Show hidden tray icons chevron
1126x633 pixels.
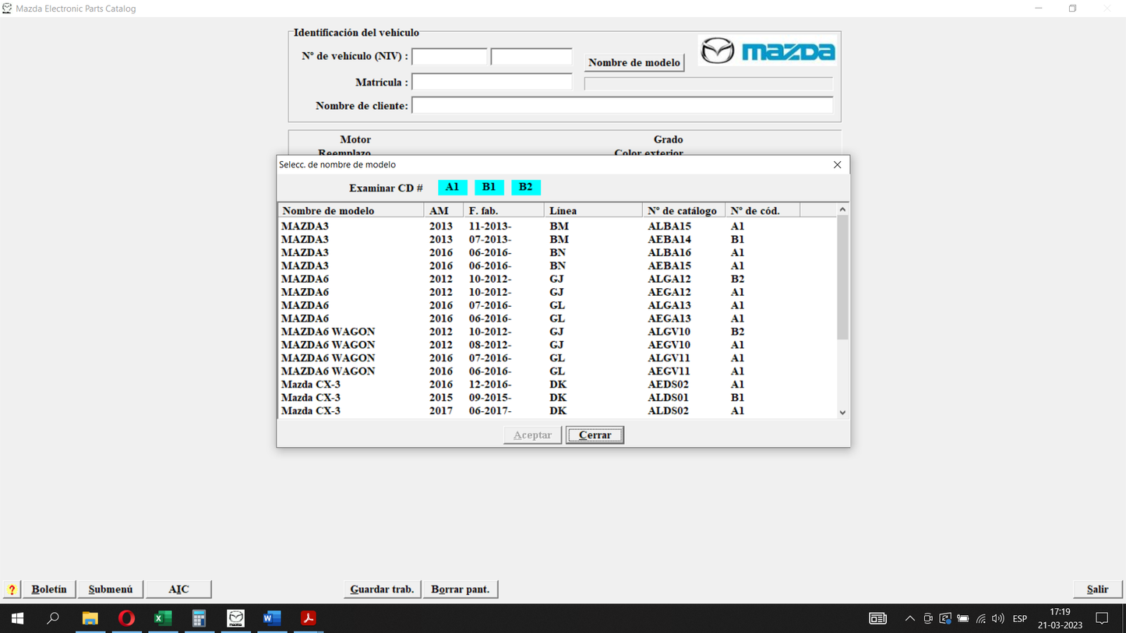909,618
